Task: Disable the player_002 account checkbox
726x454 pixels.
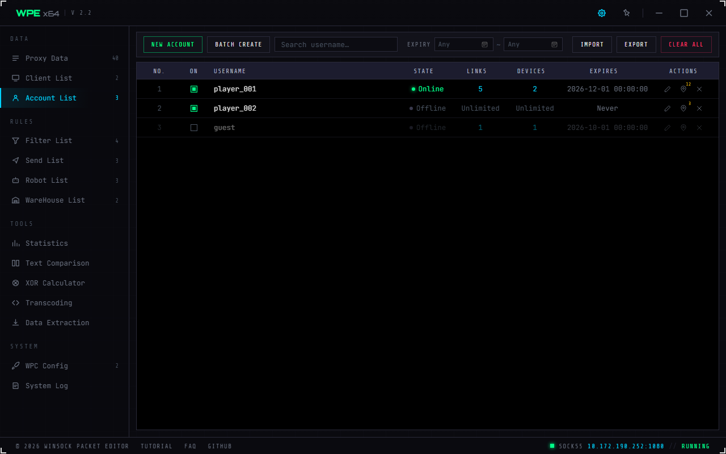Action: 194,108
